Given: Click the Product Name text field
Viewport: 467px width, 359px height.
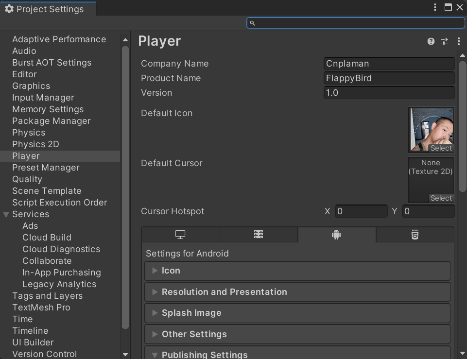Looking at the screenshot, I should point(389,78).
